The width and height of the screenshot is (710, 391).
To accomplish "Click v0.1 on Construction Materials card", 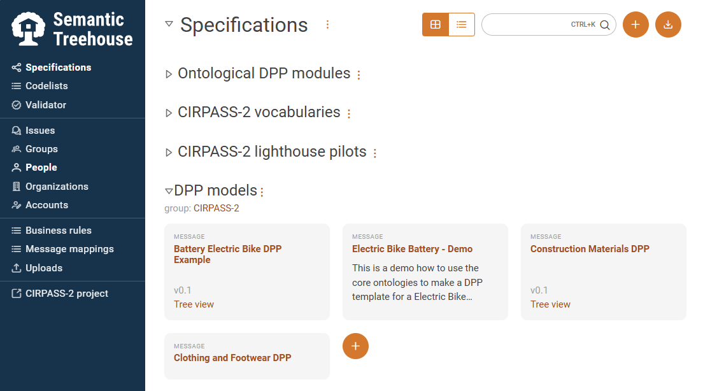I will pos(539,290).
